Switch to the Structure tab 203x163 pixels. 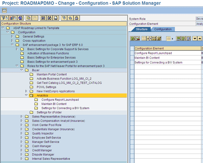141,29
